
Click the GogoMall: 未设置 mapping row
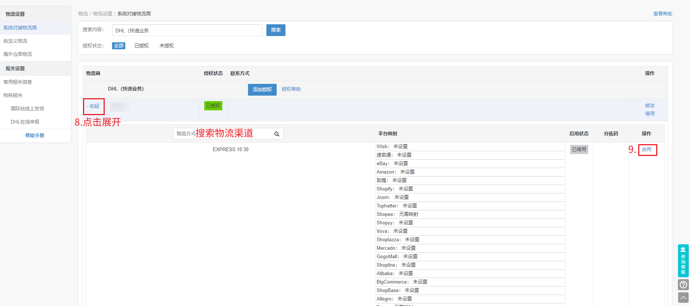(x=470, y=257)
